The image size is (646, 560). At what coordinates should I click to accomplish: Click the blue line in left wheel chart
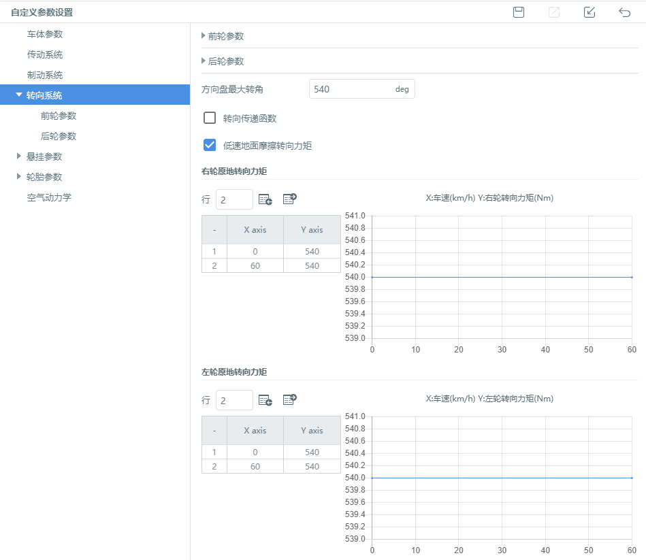502,478
